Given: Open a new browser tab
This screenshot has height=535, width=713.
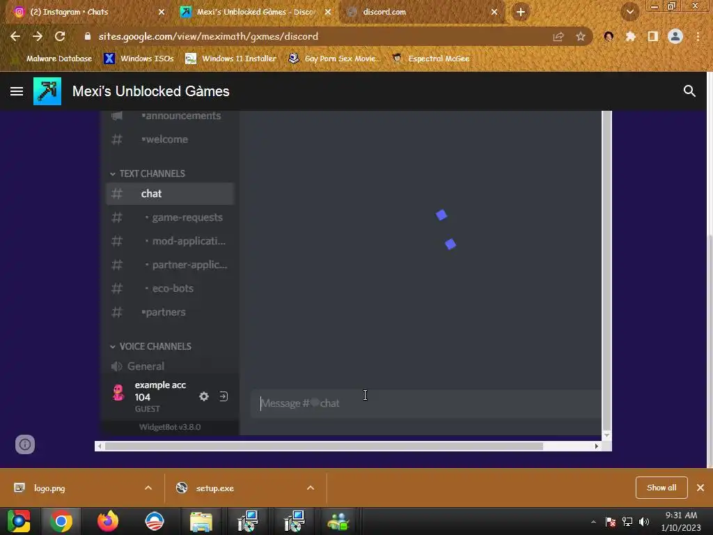Looking at the screenshot, I should coord(521,12).
